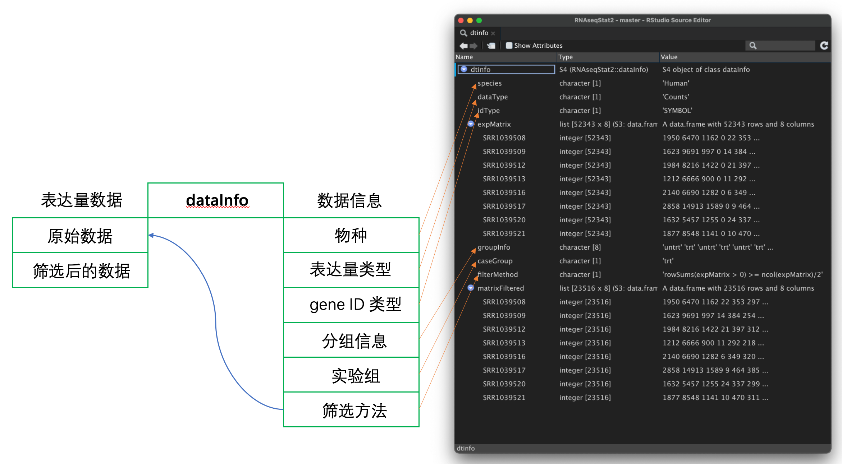Click the 'Counts' value cell
This screenshot has height=464, width=842.
coord(676,97)
